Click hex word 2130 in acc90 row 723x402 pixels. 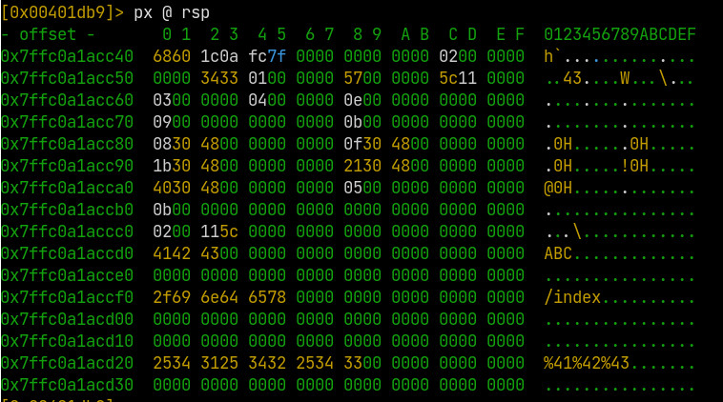(362, 166)
